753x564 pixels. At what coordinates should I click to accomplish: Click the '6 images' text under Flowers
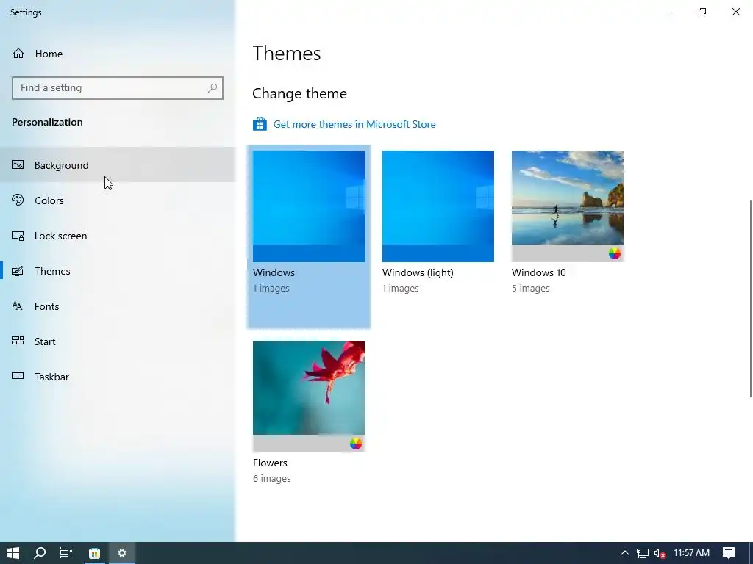272,479
